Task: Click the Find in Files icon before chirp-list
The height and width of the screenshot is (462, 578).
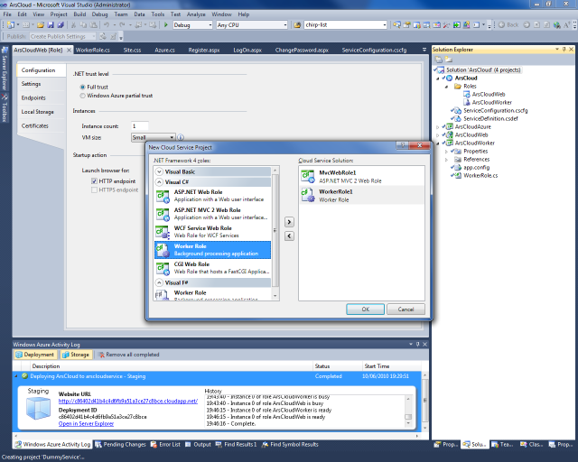Action: [297, 25]
